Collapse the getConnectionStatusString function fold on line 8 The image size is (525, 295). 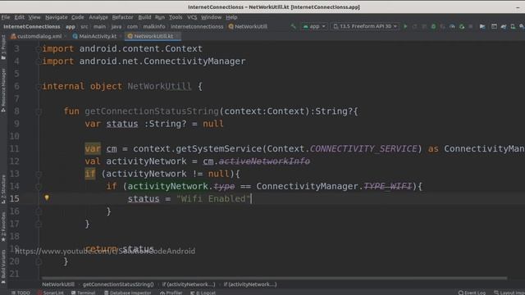[39, 111]
